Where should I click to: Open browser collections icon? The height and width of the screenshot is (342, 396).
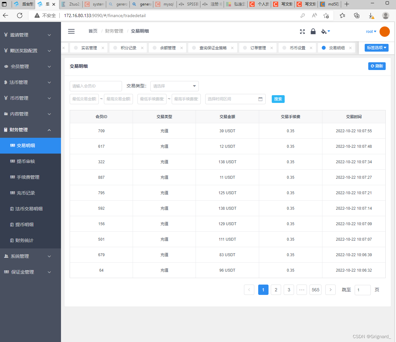[357, 15]
